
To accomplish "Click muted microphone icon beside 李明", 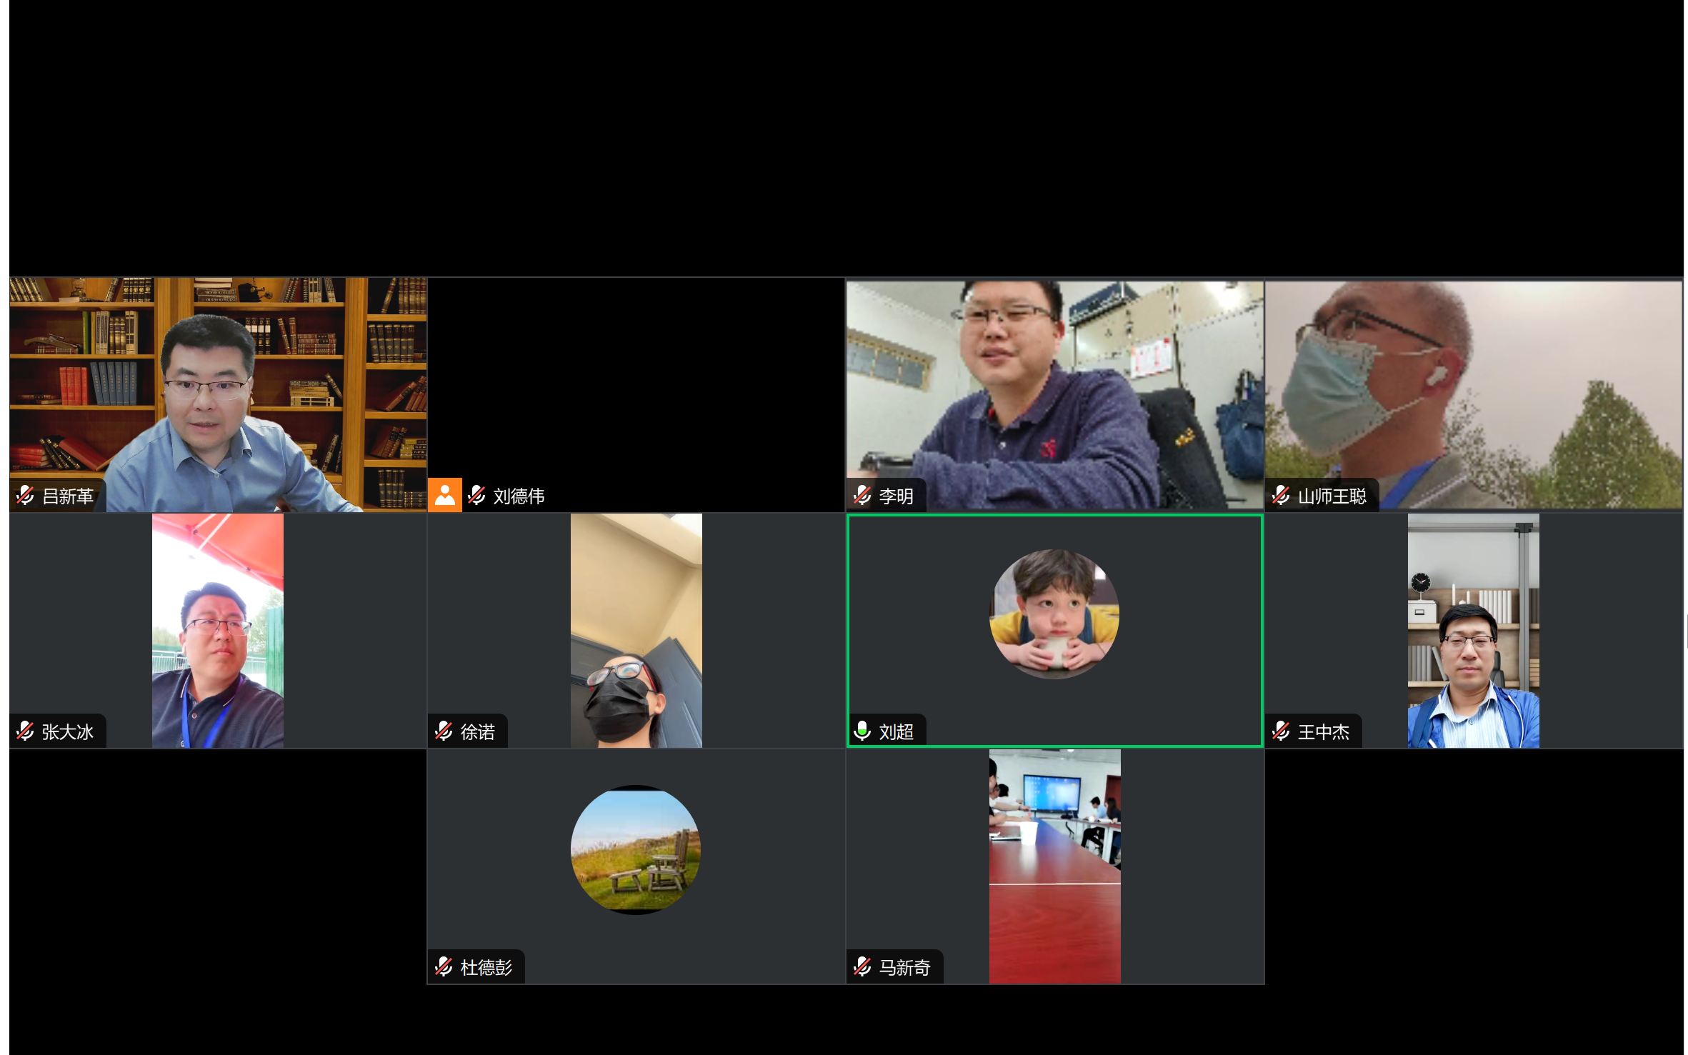I will click(x=863, y=495).
